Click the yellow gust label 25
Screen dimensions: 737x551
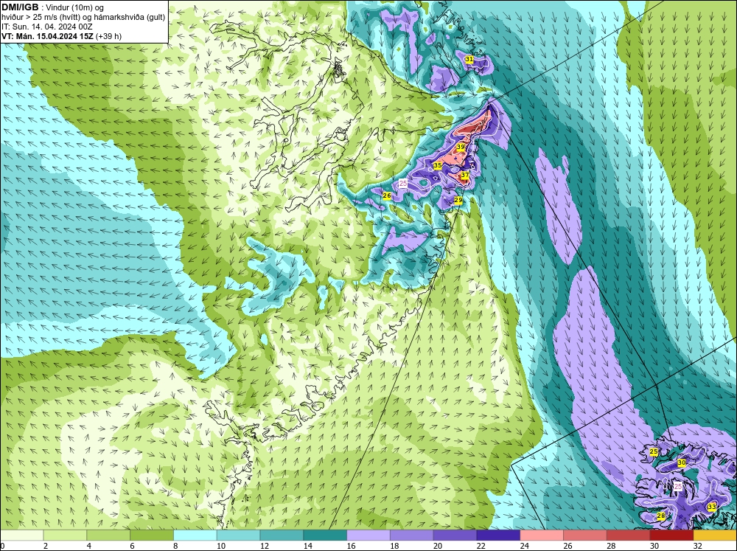pyautogui.click(x=654, y=452)
